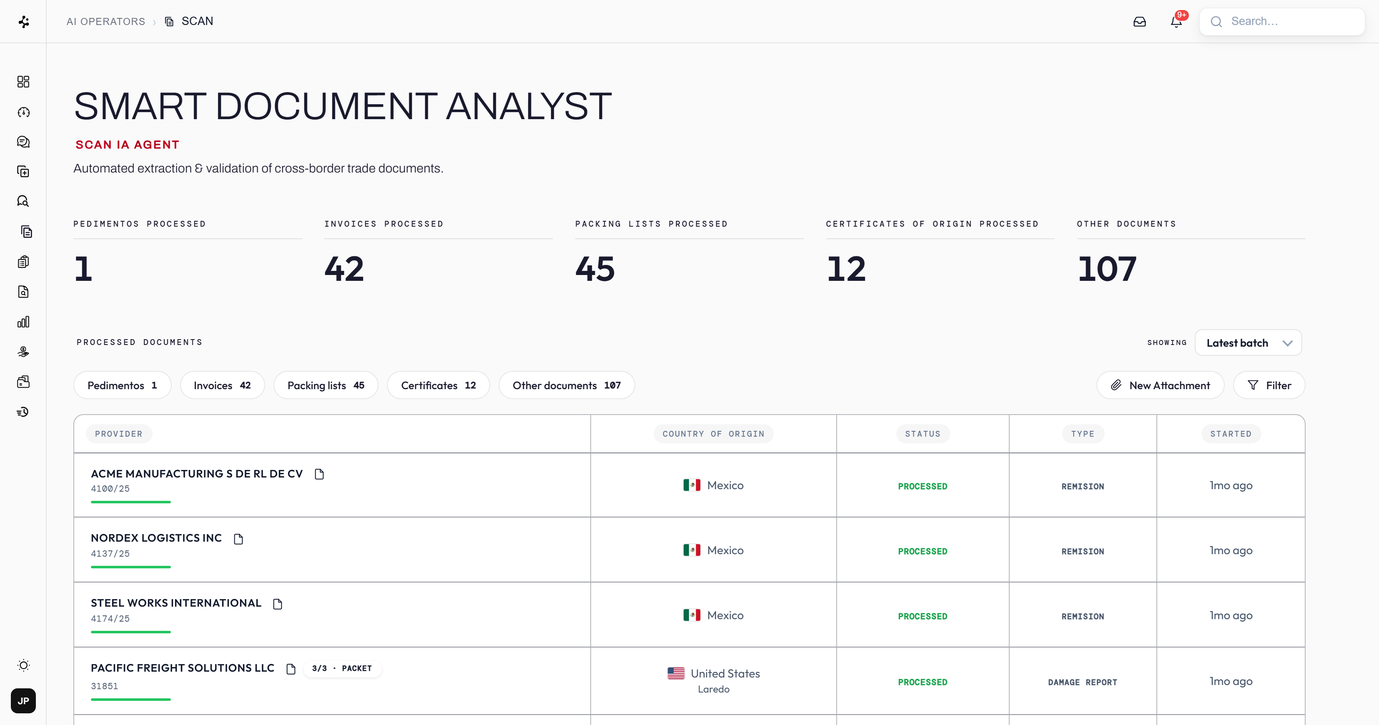Click the 3/3 PACKET badge
This screenshot has height=725, width=1379.
[x=342, y=668]
